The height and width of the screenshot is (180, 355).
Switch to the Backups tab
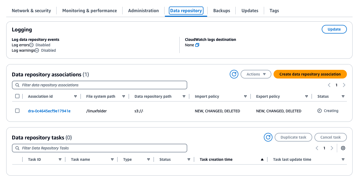[221, 11]
